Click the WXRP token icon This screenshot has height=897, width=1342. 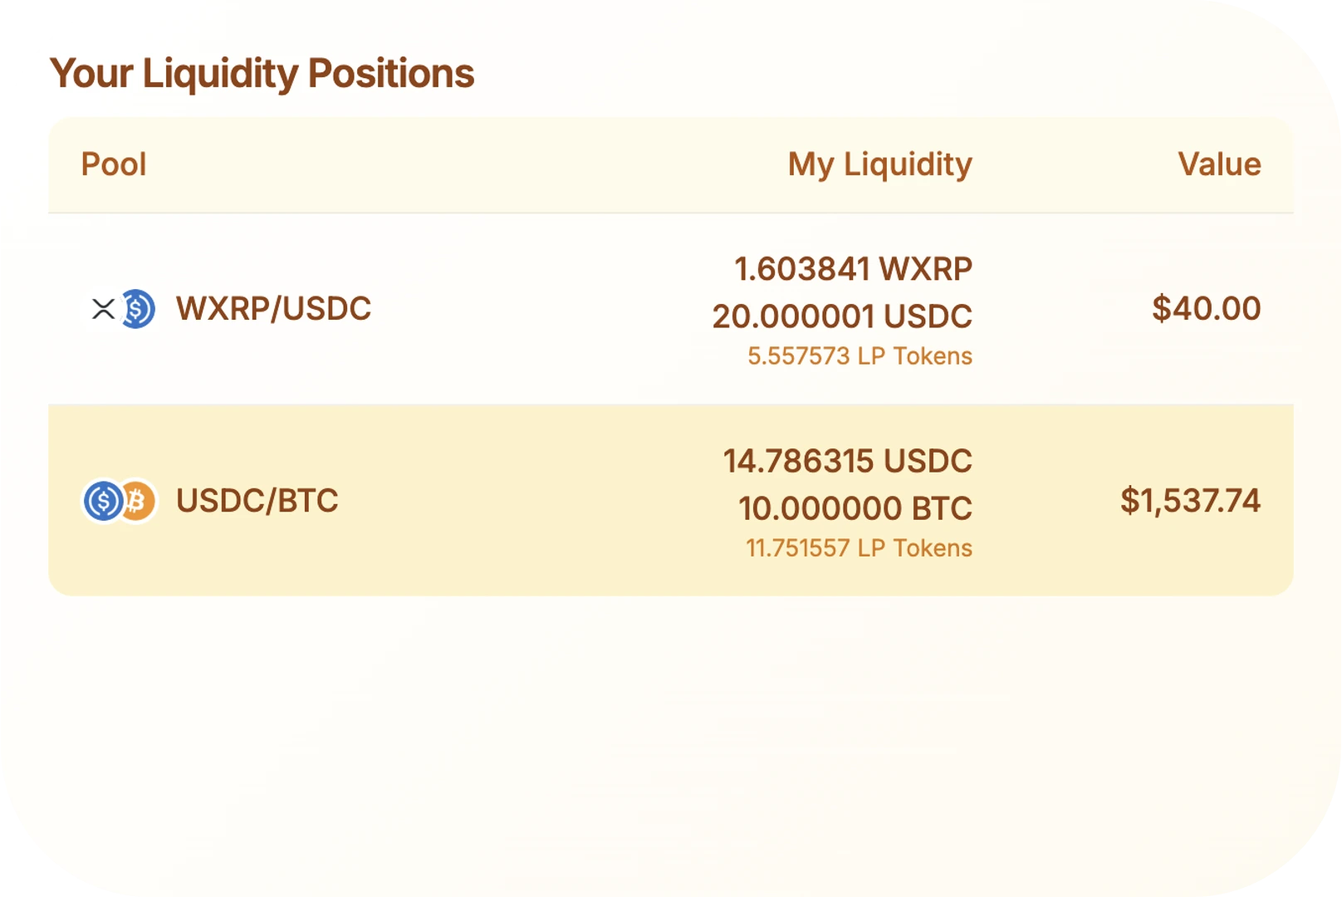[103, 309]
